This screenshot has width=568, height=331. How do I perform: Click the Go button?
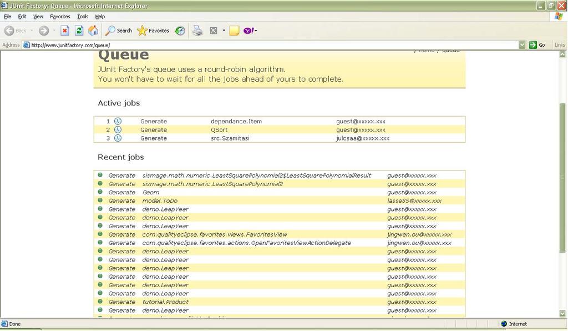(x=537, y=45)
